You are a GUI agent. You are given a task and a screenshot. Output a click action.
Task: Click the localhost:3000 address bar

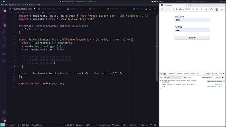[183, 10]
